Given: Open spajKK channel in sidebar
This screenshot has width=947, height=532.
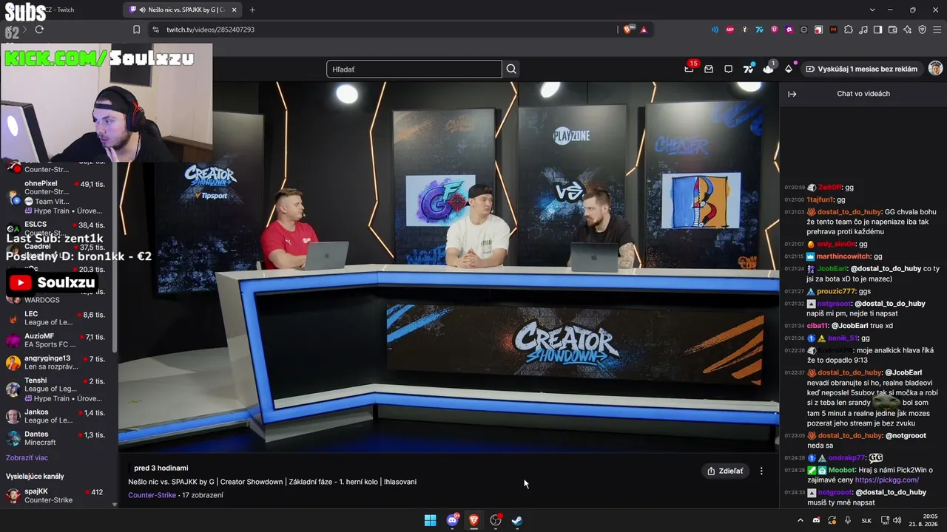Looking at the screenshot, I should 57,495.
